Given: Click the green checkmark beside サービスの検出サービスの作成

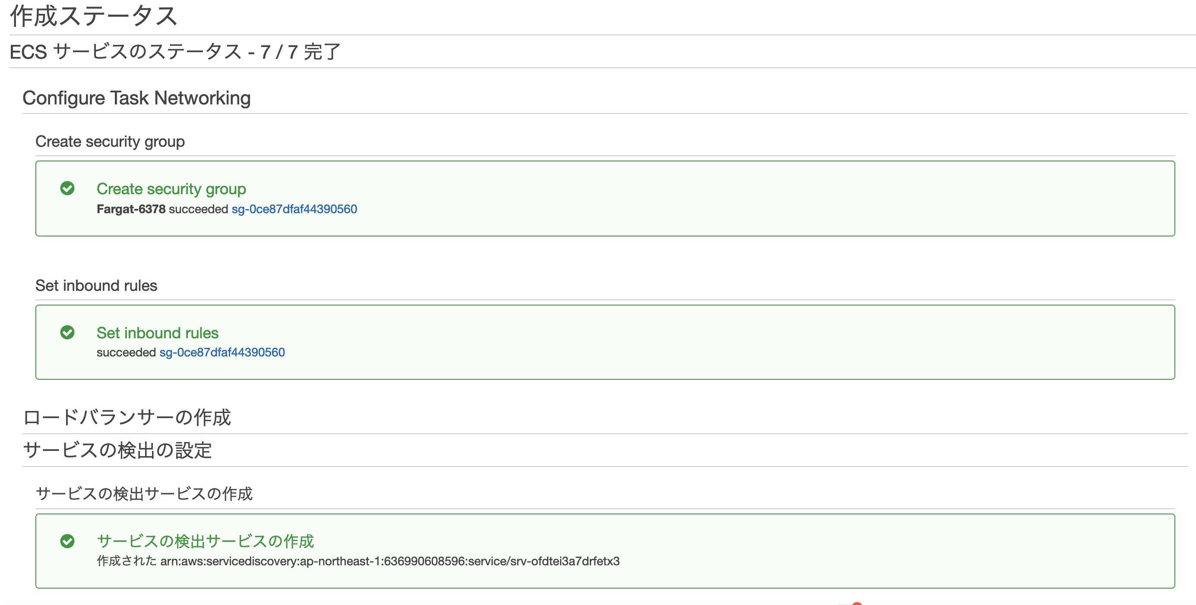Looking at the screenshot, I should coord(67,541).
